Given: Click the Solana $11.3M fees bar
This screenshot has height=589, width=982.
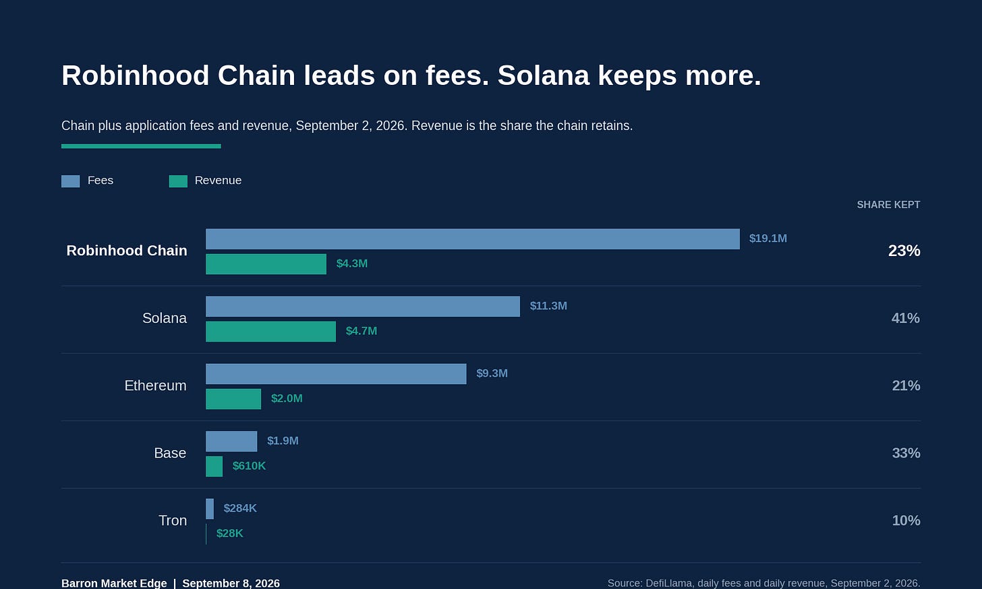Looking at the screenshot, I should click(x=363, y=306).
